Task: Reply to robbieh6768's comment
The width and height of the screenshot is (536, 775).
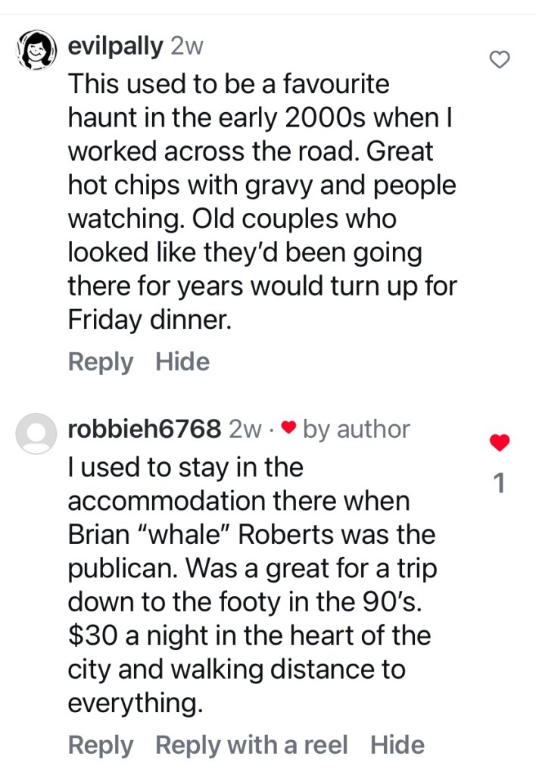Action: point(100,745)
